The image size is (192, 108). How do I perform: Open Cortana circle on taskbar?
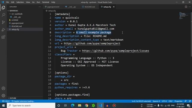coord(59,105)
